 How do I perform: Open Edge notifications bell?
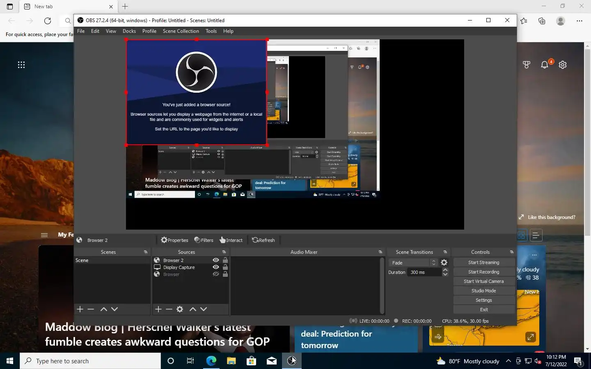point(545,65)
